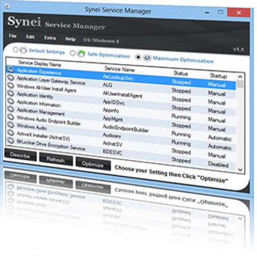Select the Maximum Optimization radio button

coord(138,57)
